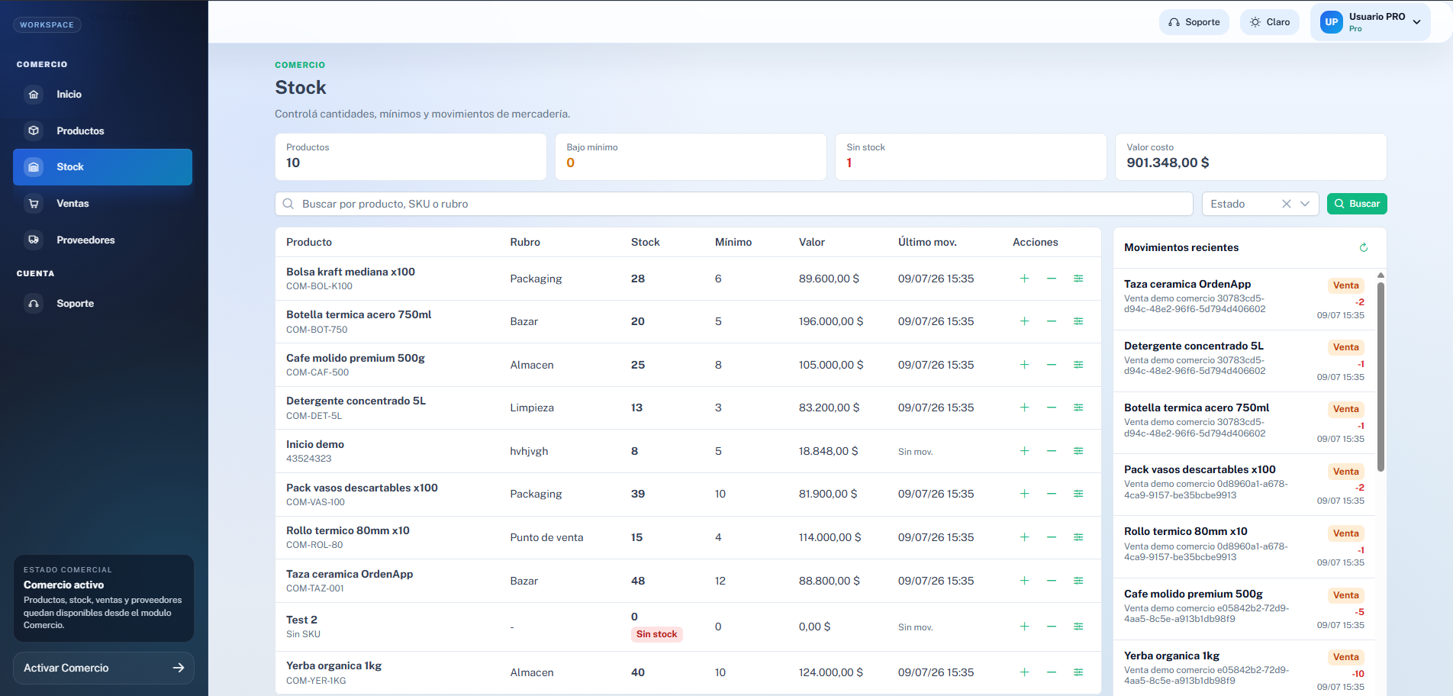Click SKU COM-BOT-750 text
1453x696 pixels.
(x=317, y=330)
